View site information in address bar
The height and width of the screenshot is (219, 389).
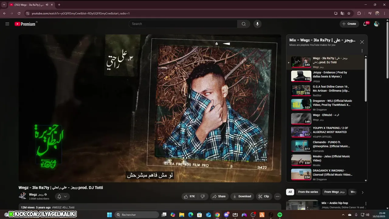28,13
